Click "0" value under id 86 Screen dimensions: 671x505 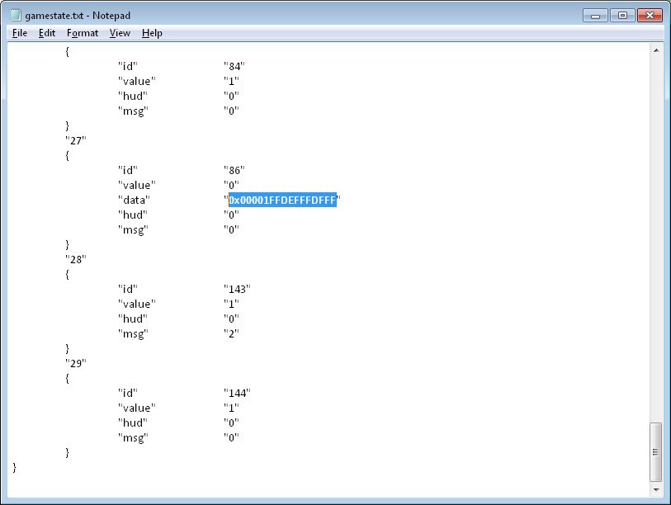pyautogui.click(x=231, y=186)
